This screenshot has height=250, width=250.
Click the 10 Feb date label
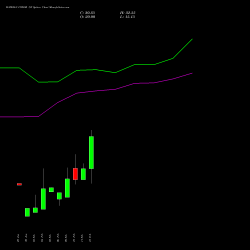coord(74,238)
